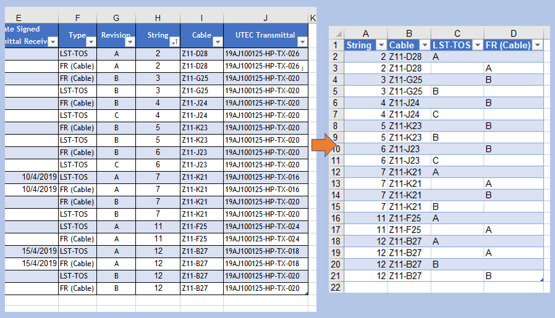Image resolution: width=555 pixels, height=318 pixels.
Task: Click cell 19AJ100125-HP-TX-024 in FR (Cable) row
Action: coord(266,239)
